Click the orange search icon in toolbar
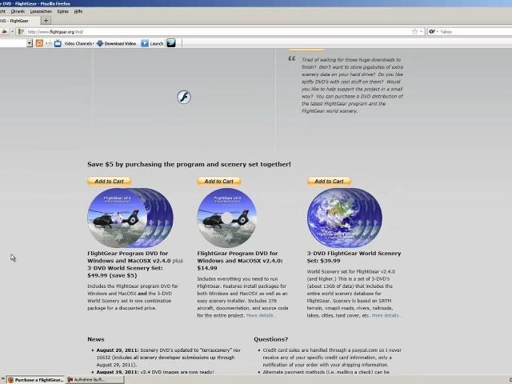This screenshot has height=384, width=512. pyautogui.click(x=39, y=43)
